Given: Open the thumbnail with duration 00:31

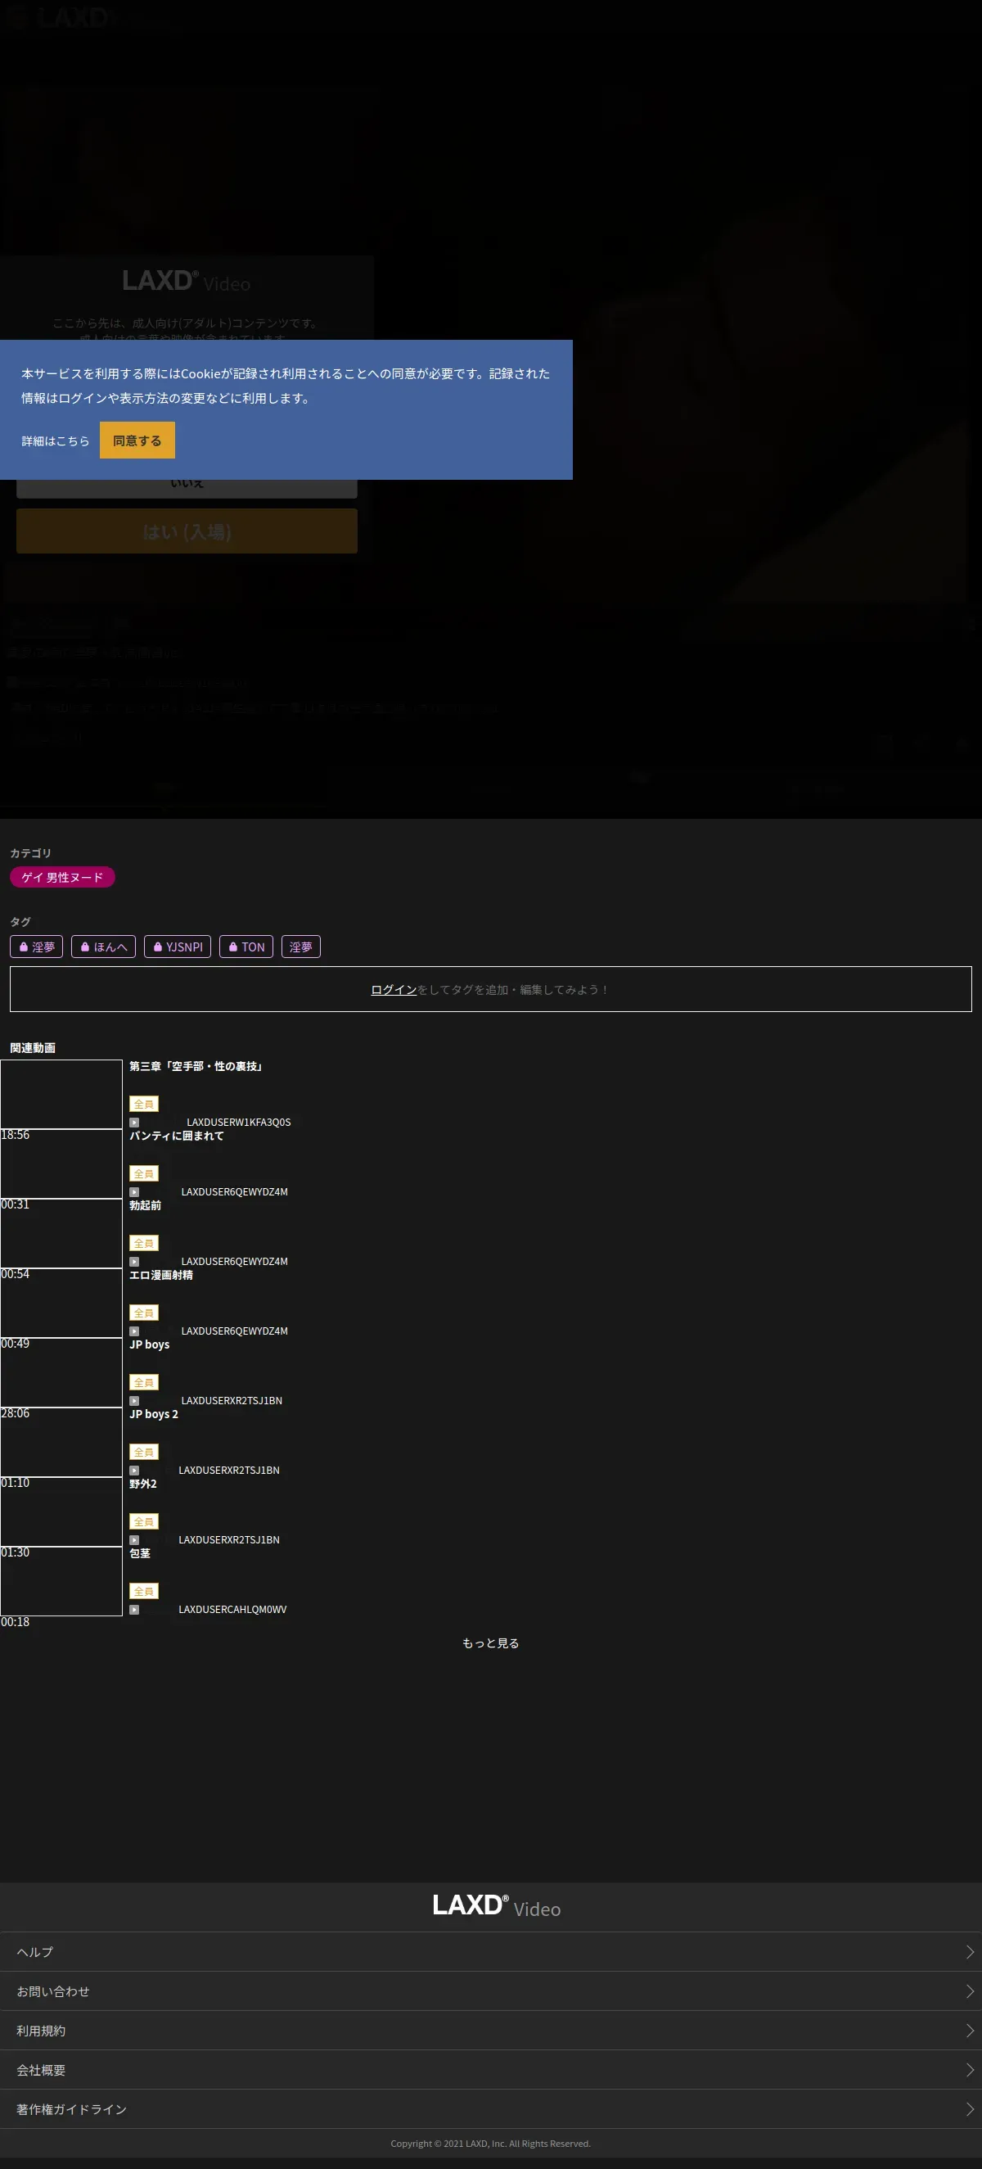Looking at the screenshot, I should (x=61, y=1164).
